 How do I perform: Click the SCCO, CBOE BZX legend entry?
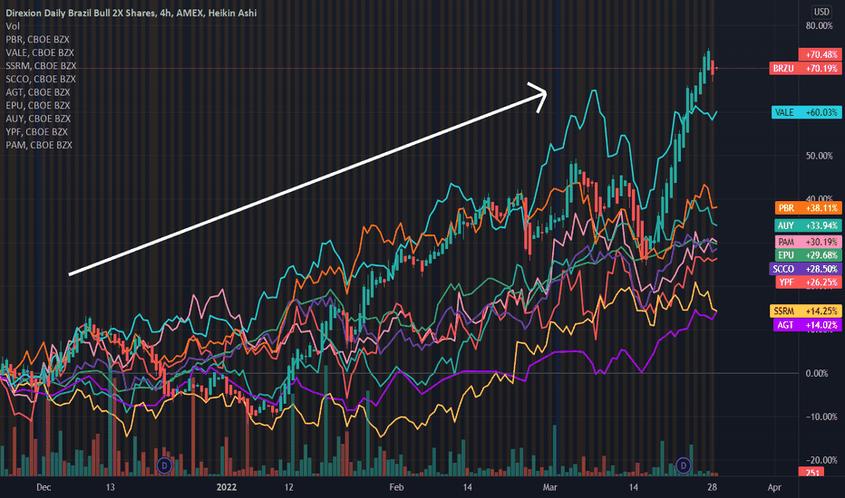[x=41, y=79]
